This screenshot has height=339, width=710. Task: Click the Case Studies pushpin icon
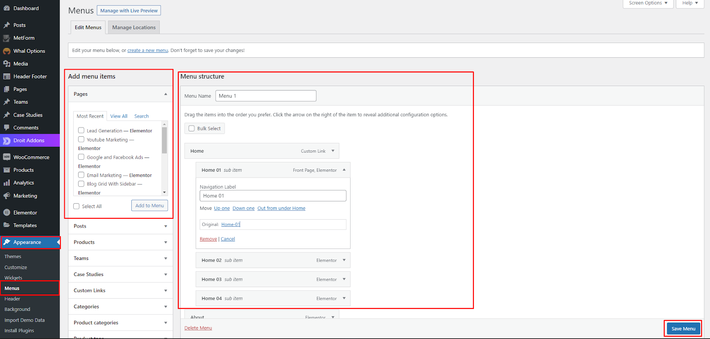coord(7,115)
